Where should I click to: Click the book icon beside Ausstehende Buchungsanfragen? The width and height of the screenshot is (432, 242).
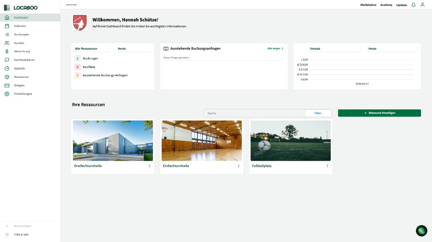166,49
